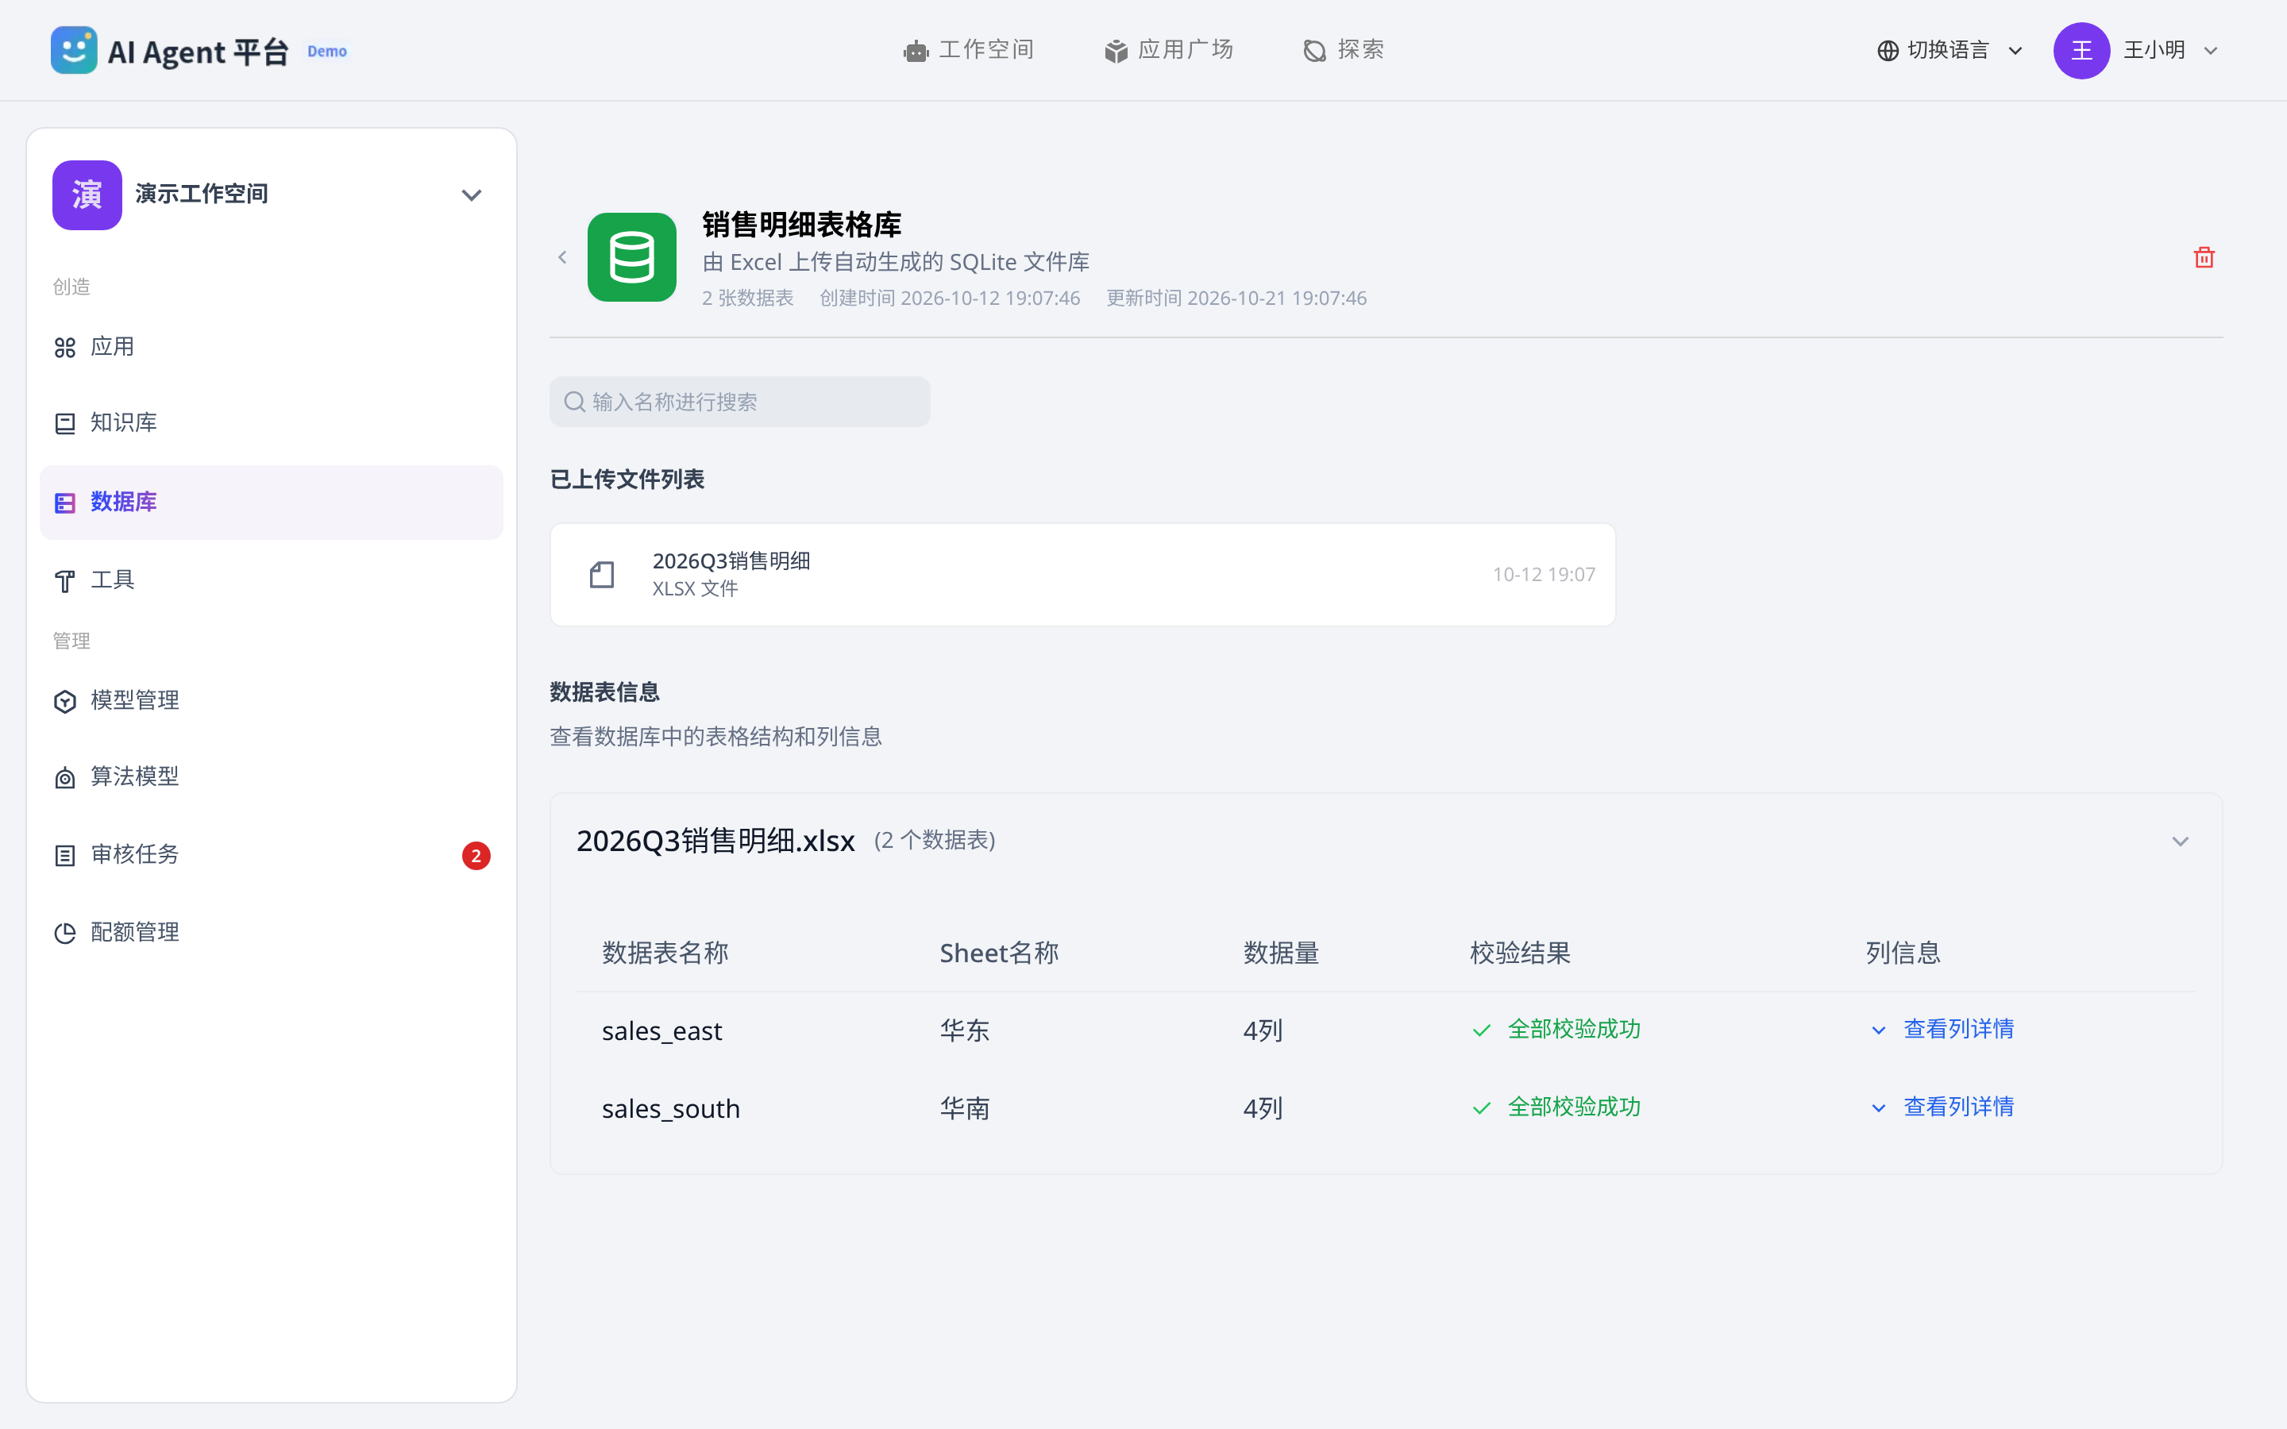Expand the 王小明 user menu chevron

2211,51
